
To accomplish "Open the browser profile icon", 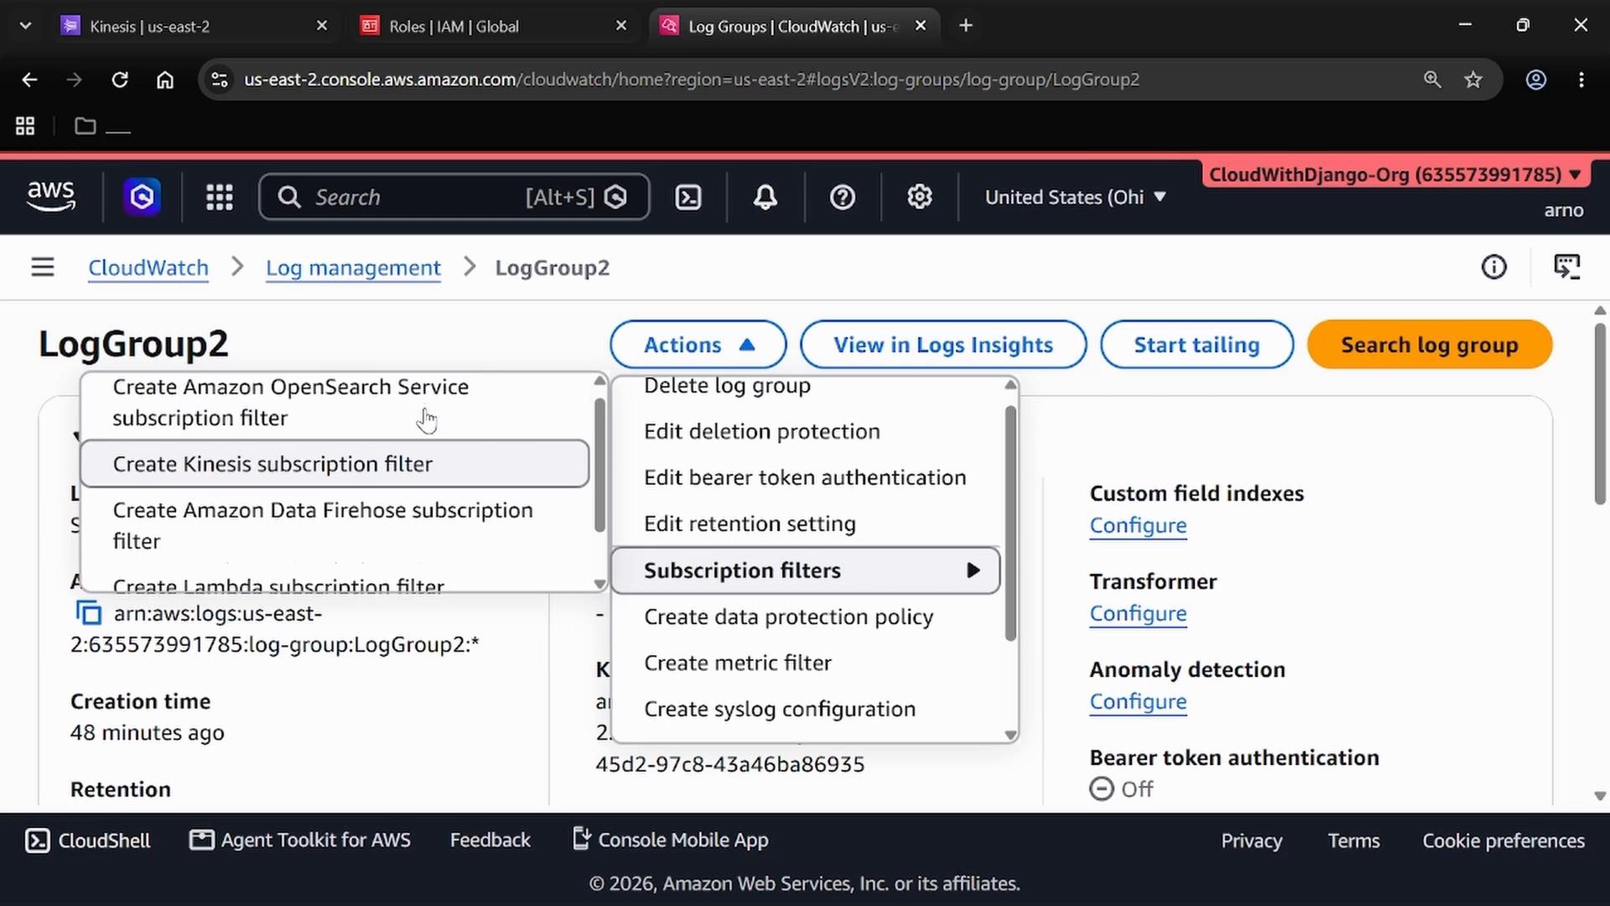I will point(1535,80).
